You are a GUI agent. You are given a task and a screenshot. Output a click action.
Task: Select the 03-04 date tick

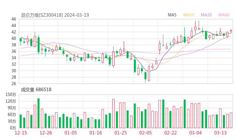[x=195, y=133]
